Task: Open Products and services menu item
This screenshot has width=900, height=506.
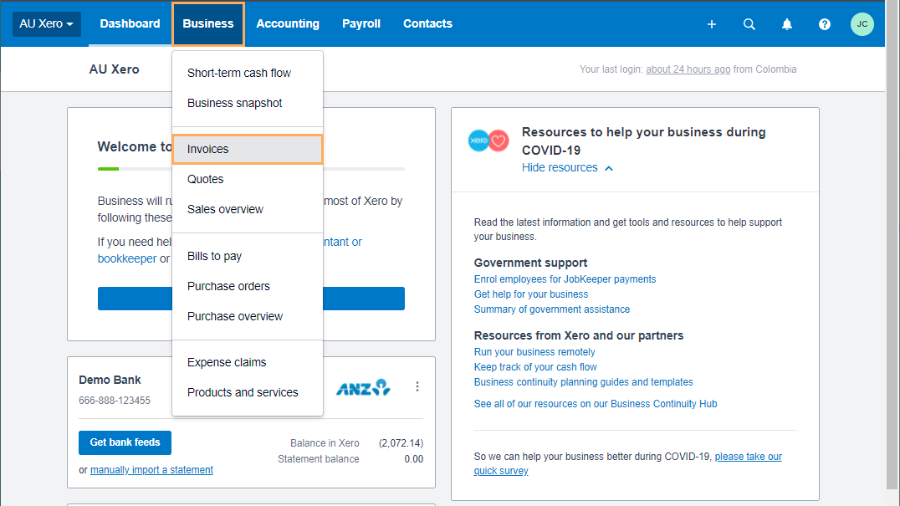Action: tap(248, 392)
